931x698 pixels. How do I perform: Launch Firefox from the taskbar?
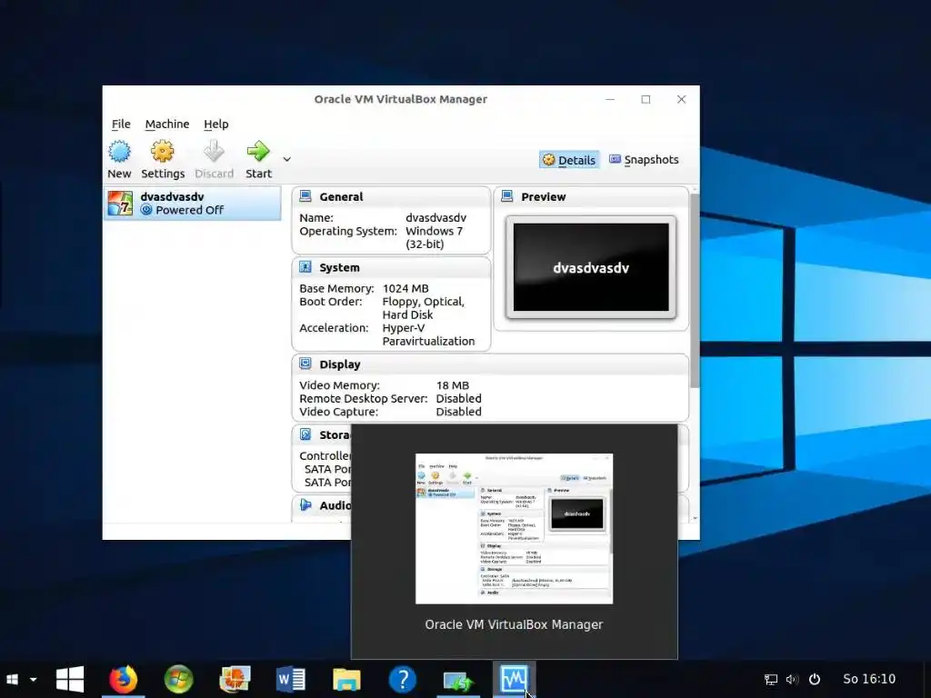[x=123, y=679]
